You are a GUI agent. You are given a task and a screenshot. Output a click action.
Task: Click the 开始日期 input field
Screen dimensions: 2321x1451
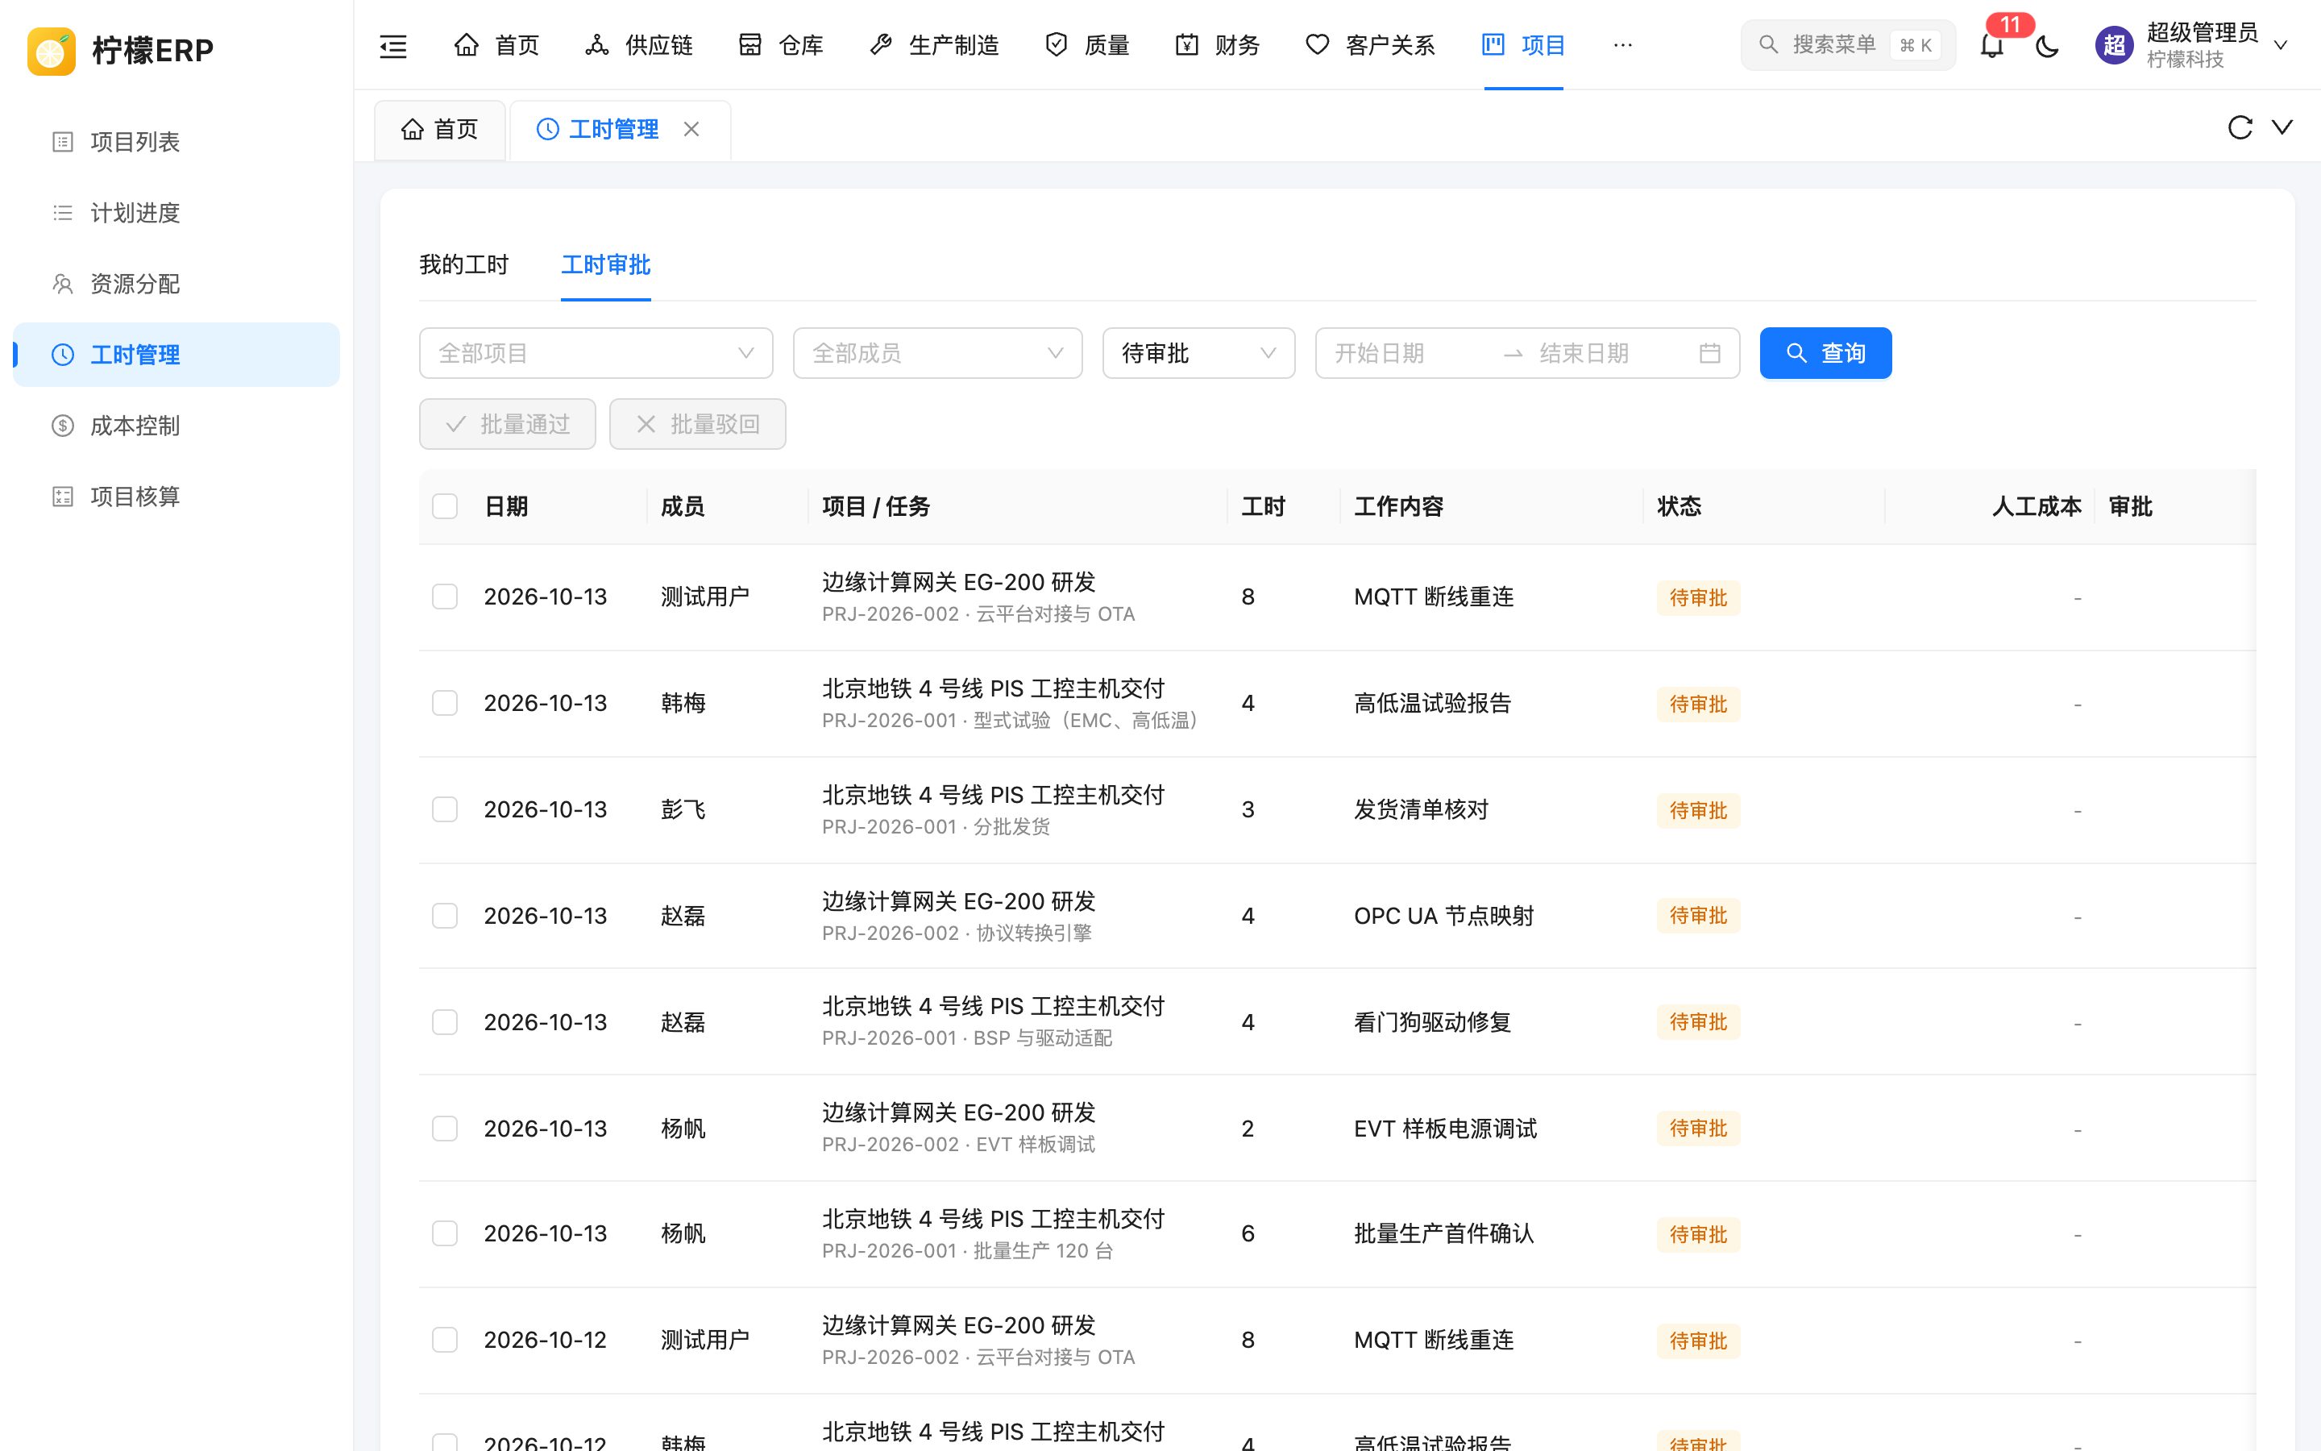click(1410, 353)
